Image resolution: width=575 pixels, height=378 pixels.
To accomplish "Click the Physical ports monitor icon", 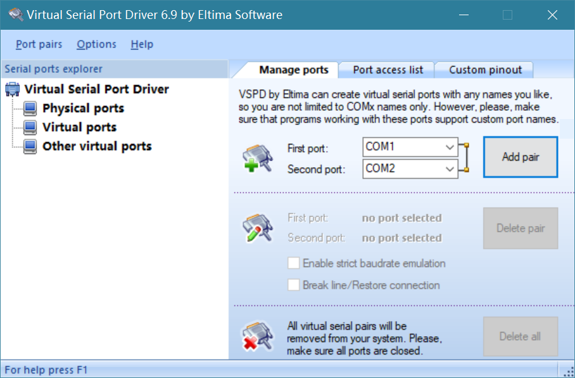I will tap(30, 108).
